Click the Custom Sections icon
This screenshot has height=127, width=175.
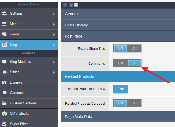pyautogui.click(x=4, y=103)
